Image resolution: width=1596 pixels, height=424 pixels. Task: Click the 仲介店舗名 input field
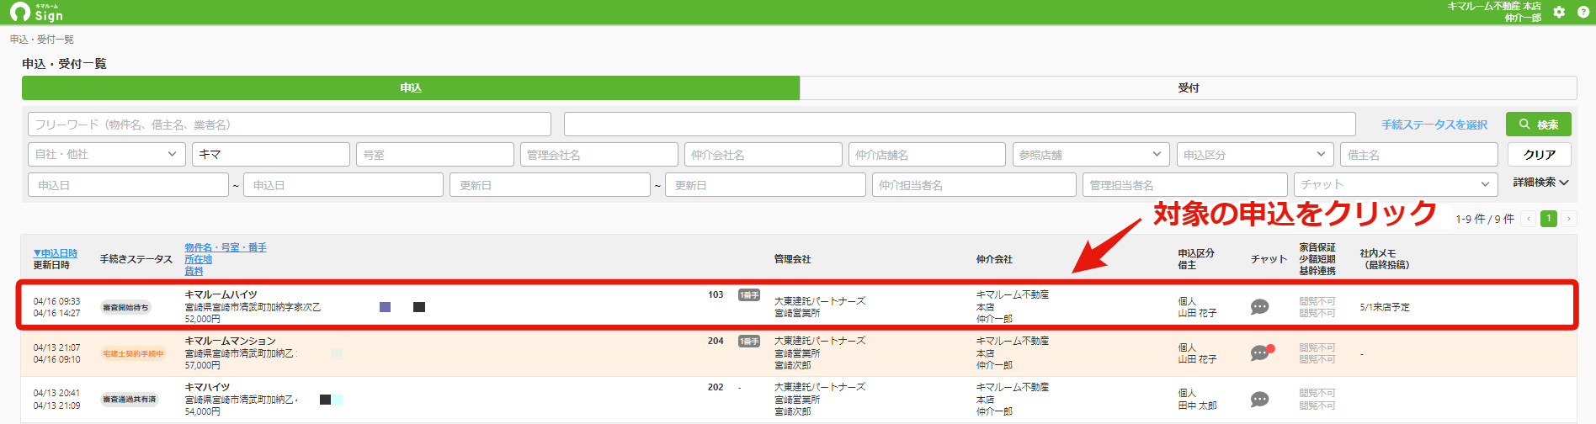(x=927, y=155)
